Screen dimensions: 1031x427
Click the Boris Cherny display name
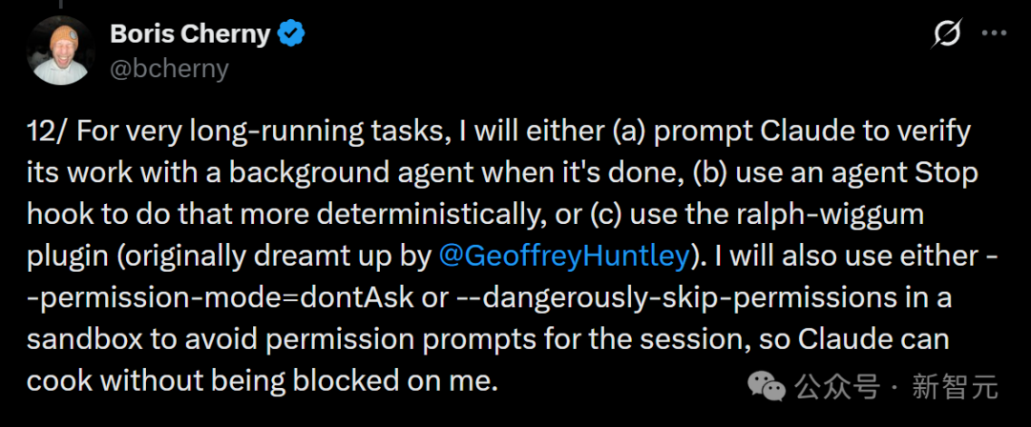[x=190, y=33]
